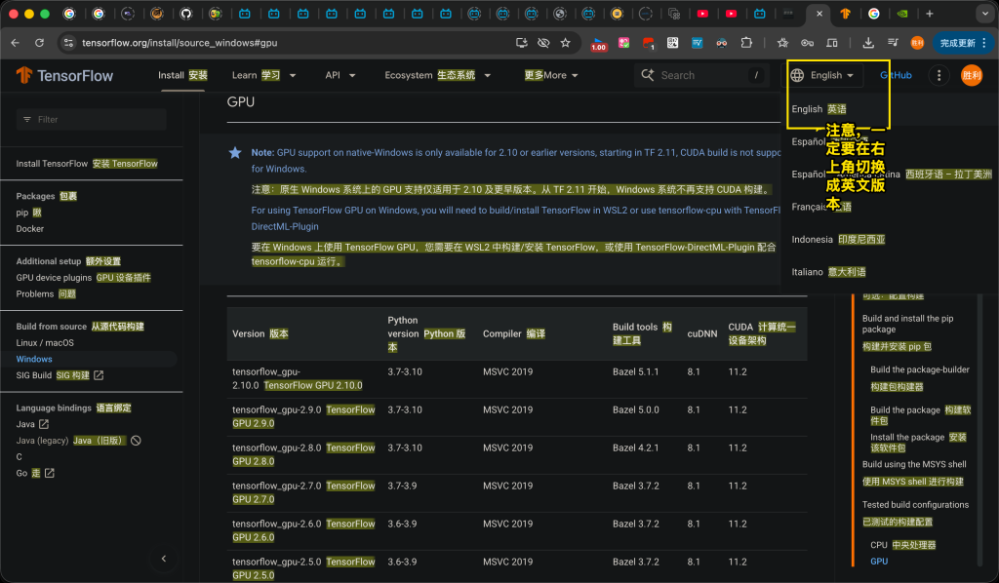
Task: Close the current active browser tab
Action: pyautogui.click(x=819, y=14)
